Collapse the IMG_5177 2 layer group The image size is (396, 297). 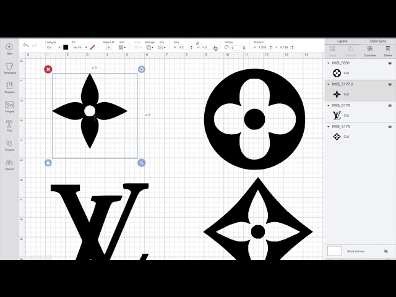(x=329, y=84)
